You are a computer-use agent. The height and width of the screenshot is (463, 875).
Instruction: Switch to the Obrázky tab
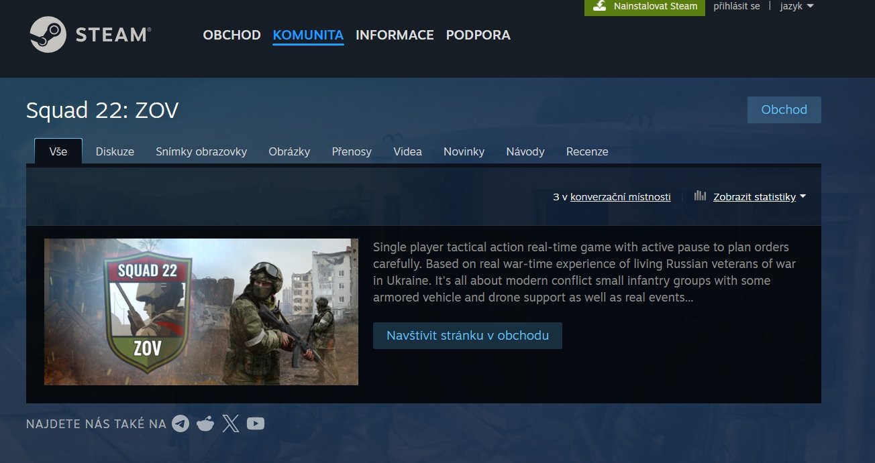[289, 151]
